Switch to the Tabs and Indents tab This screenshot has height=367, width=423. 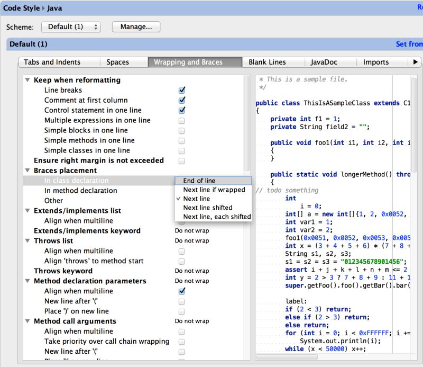click(x=52, y=62)
